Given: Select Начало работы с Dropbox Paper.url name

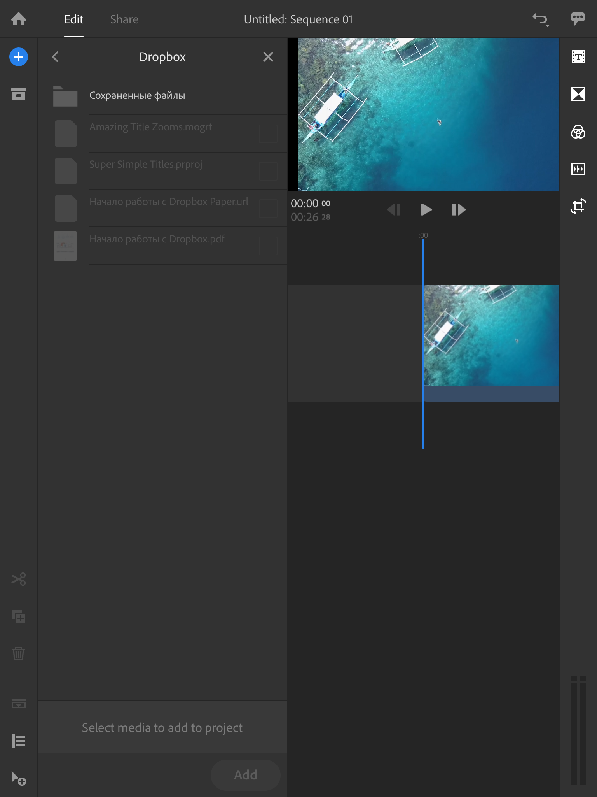Looking at the screenshot, I should pyautogui.click(x=169, y=202).
